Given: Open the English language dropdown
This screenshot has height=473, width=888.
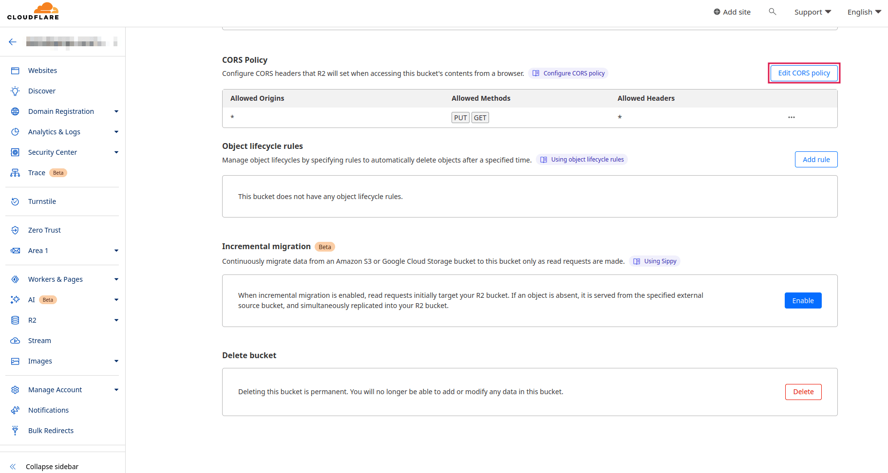Looking at the screenshot, I should [864, 12].
